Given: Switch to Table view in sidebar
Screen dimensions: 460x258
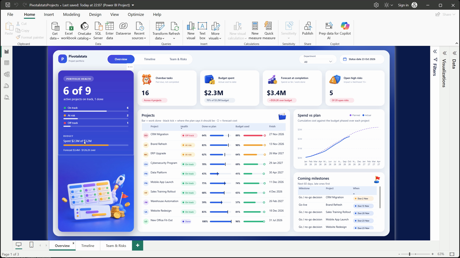Looking at the screenshot, I should tap(7, 63).
